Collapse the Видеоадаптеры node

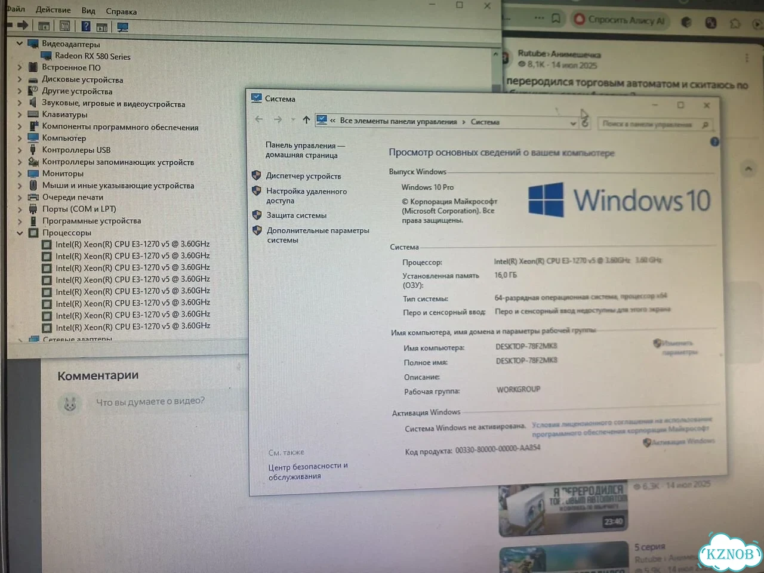20,43
